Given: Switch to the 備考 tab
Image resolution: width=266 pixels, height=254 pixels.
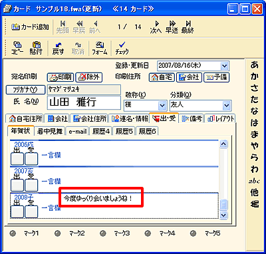Looking at the screenshot, I should pyautogui.click(x=192, y=119).
